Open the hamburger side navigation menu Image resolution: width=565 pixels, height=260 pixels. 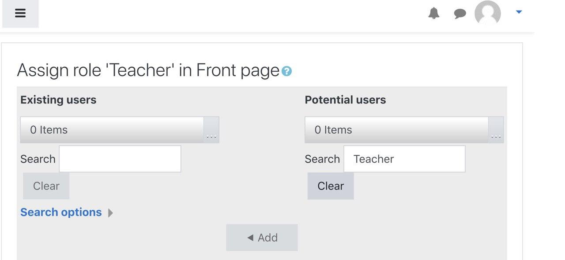pyautogui.click(x=20, y=13)
